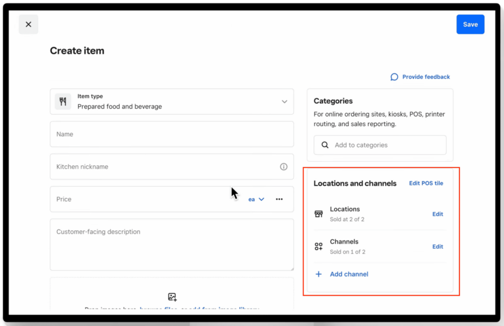
Task: Click the magnifier icon in Add to categories
Action: (x=324, y=145)
